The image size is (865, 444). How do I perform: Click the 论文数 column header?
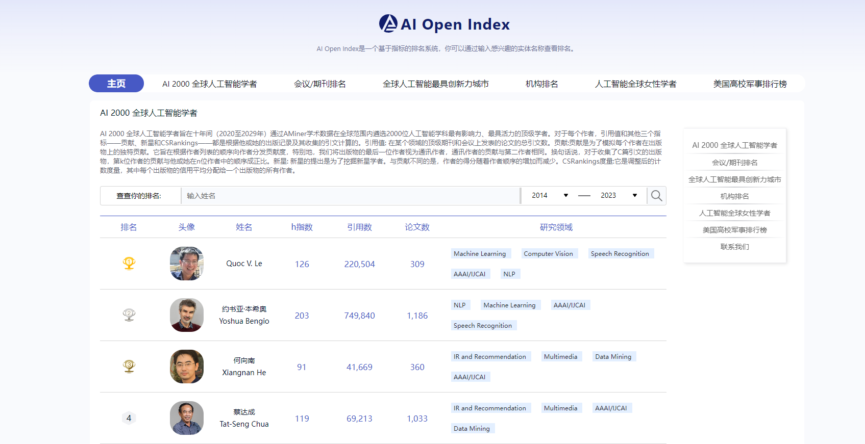pos(417,227)
